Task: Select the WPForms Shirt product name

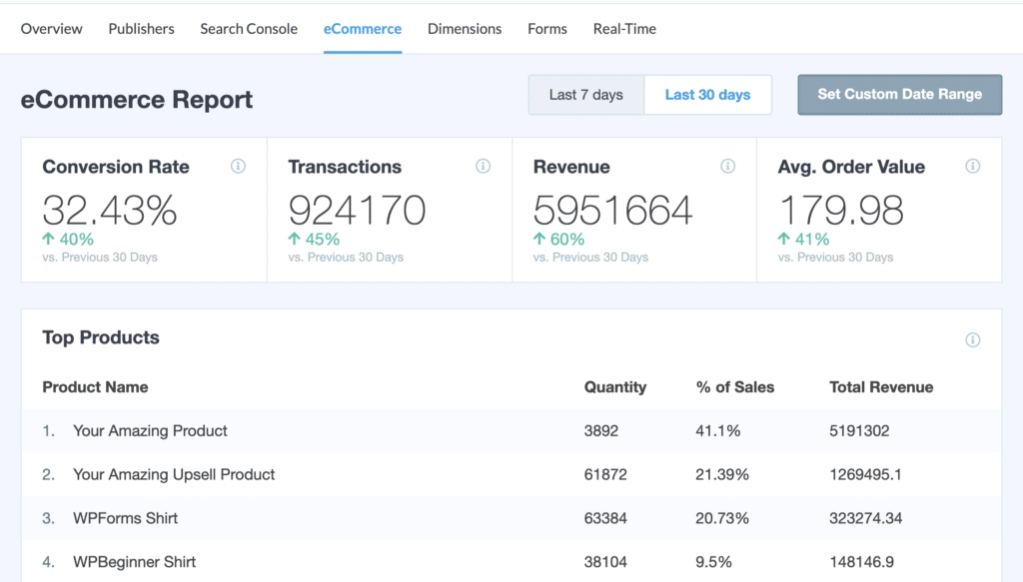Action: click(125, 518)
